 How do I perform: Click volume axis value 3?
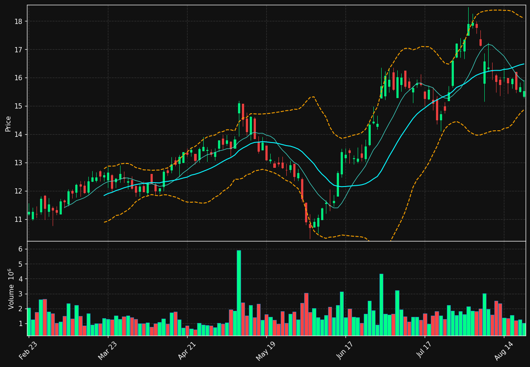point(21,294)
